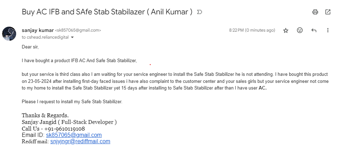The height and width of the screenshot is (152, 337).
Task: Click the phone number +91-9610119108
Action: tap(65, 128)
